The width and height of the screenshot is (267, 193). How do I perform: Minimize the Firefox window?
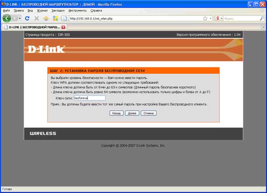click(251, 4)
